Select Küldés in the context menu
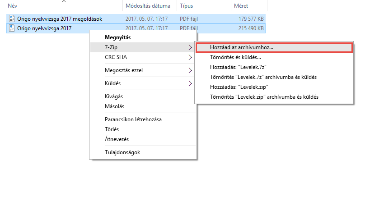Image resolution: width=365 pixels, height=215 pixels. coord(143,83)
